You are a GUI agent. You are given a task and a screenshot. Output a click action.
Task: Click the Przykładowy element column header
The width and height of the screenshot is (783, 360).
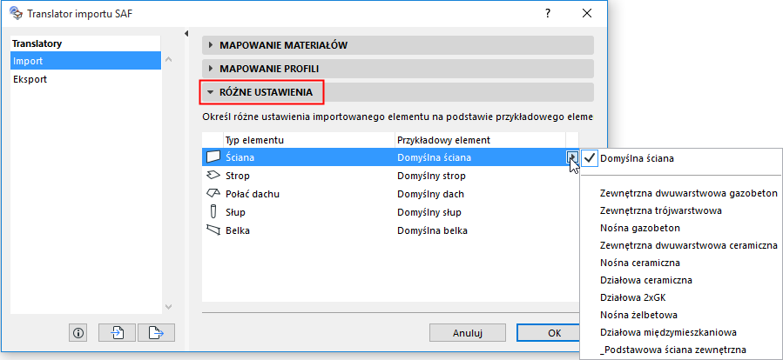click(480, 140)
